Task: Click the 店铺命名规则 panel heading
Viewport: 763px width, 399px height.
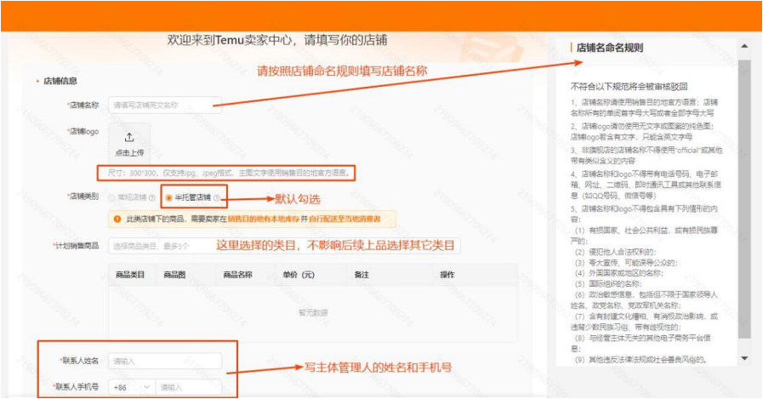Action: [x=610, y=48]
